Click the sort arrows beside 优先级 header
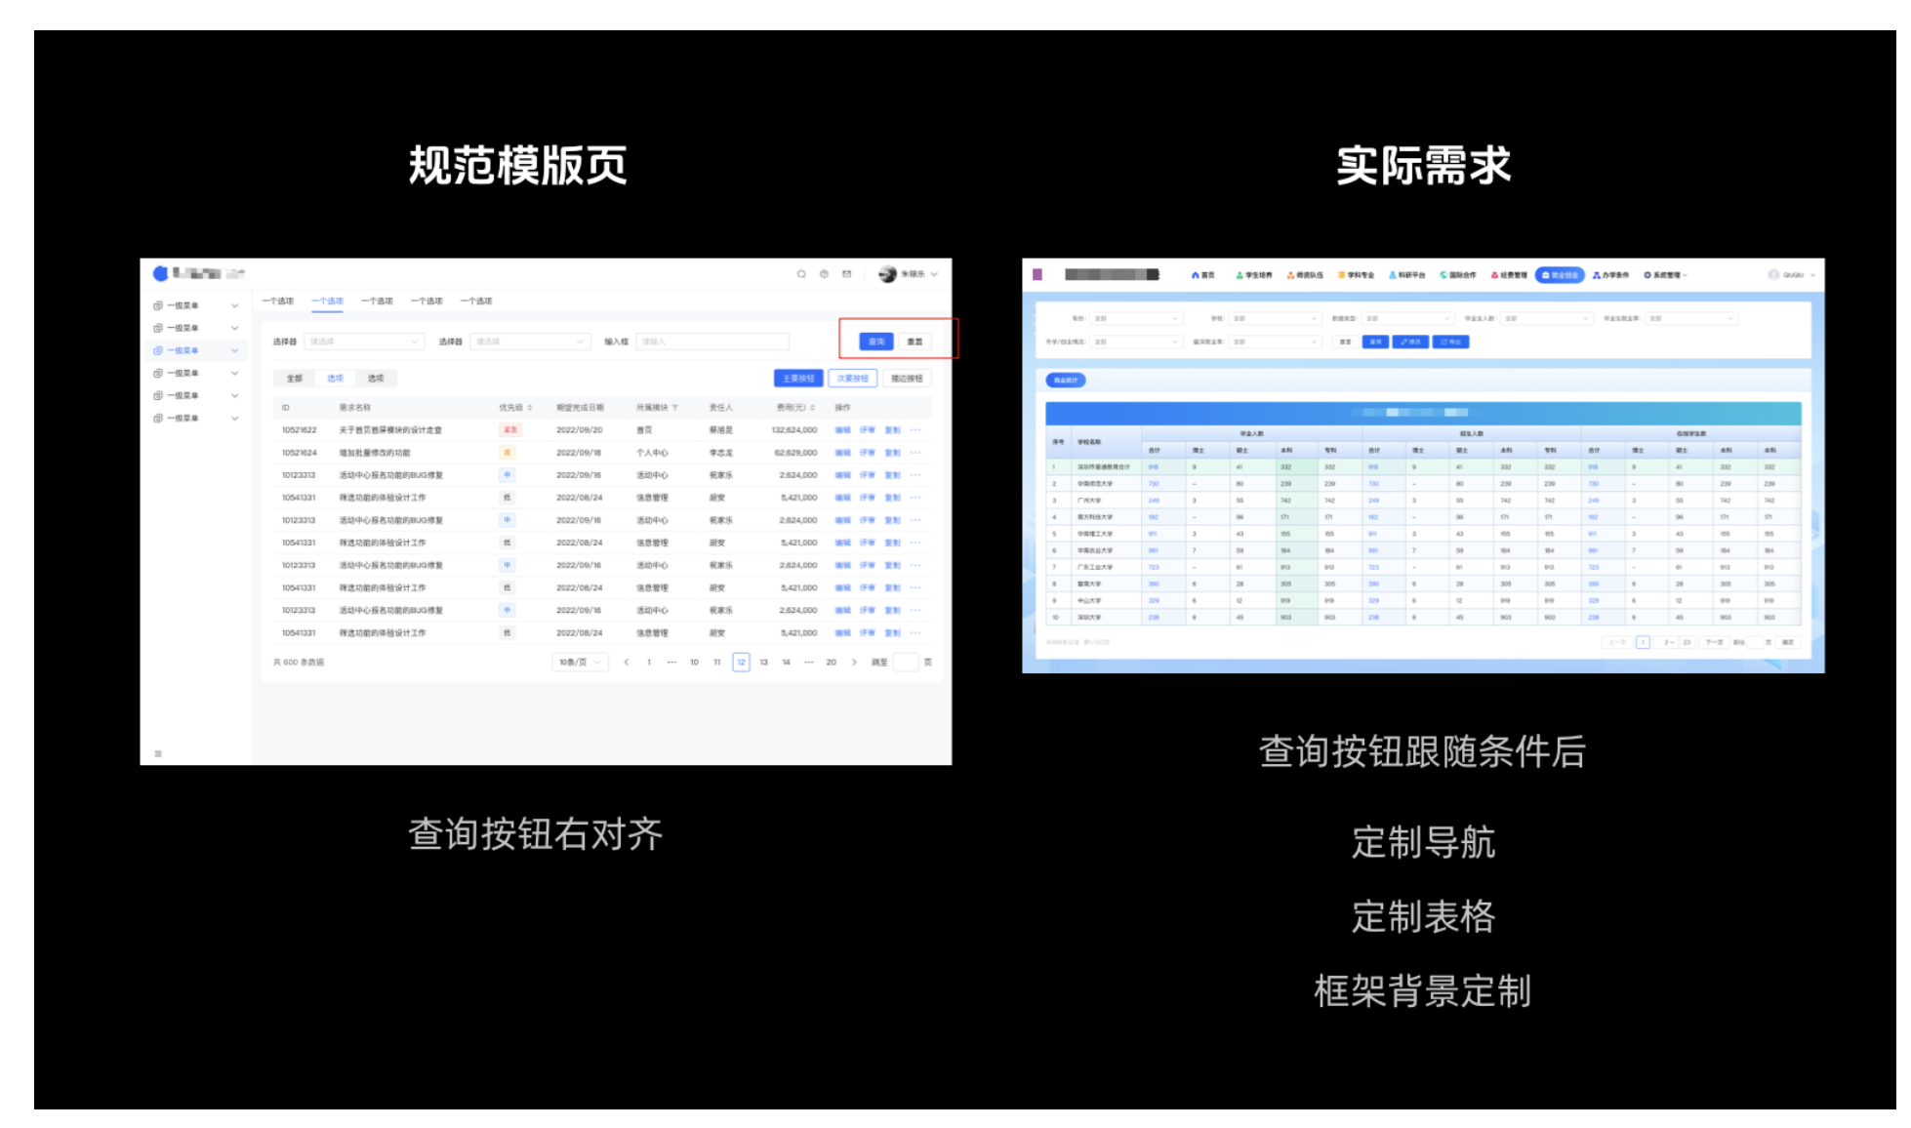 pyautogui.click(x=530, y=408)
